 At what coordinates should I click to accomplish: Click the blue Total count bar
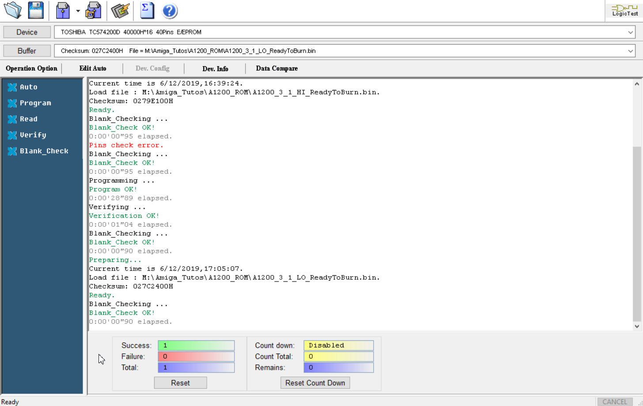point(196,367)
